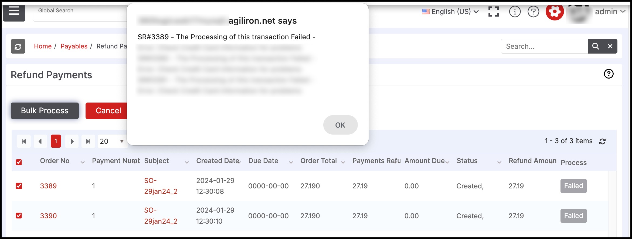Click the search magnifier button
Screen dimensions: 632x239
pyautogui.click(x=596, y=46)
